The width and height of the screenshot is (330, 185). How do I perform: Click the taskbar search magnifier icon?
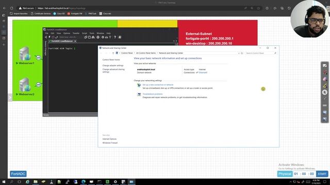(11, 182)
